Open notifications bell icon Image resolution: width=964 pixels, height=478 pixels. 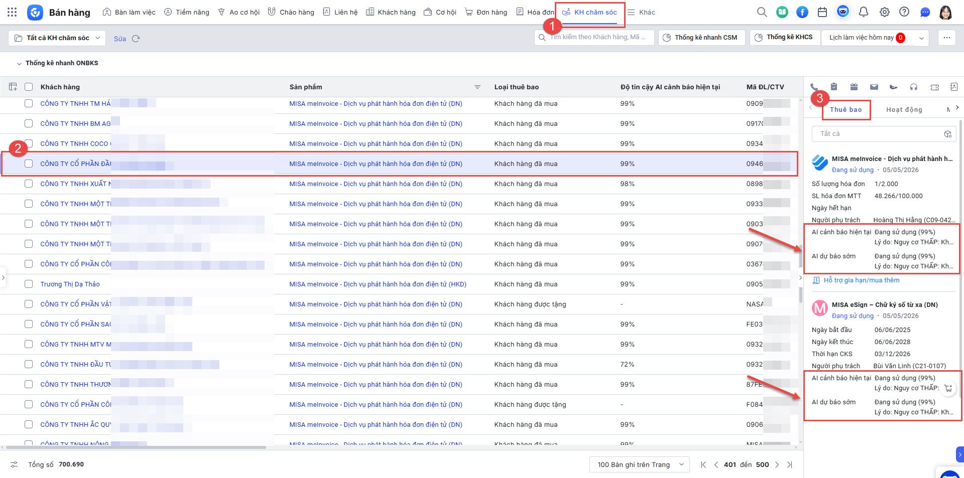tap(864, 12)
